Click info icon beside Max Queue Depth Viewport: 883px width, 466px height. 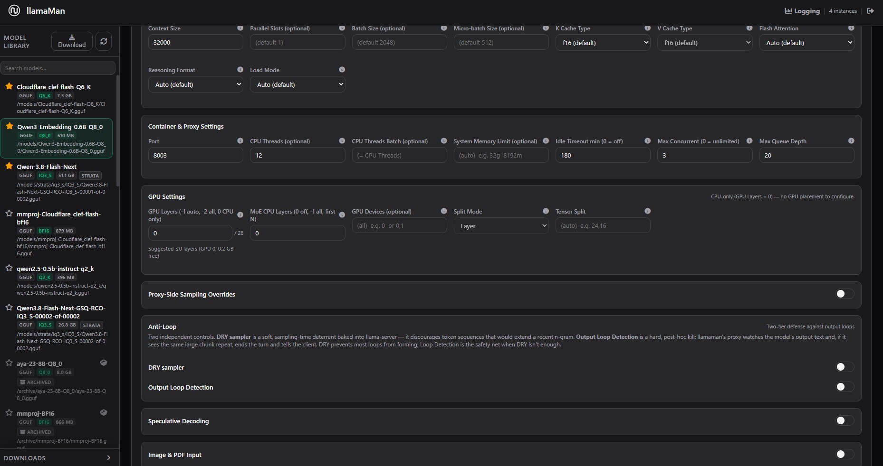pos(851,141)
